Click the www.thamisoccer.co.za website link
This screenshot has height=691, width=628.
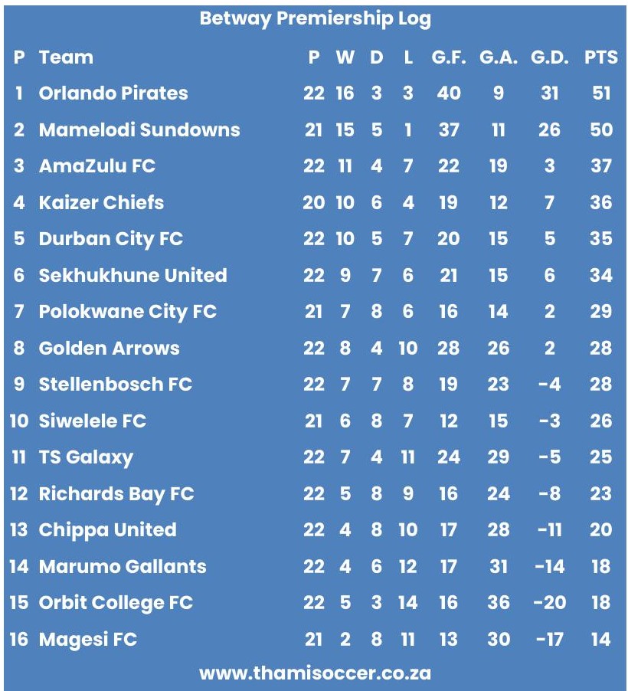[315, 673]
